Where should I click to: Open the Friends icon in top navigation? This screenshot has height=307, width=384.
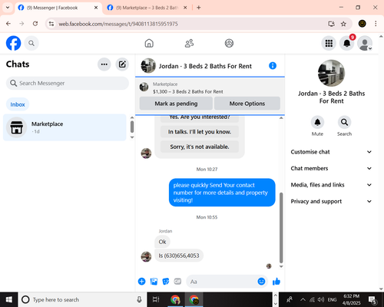pyautogui.click(x=189, y=43)
